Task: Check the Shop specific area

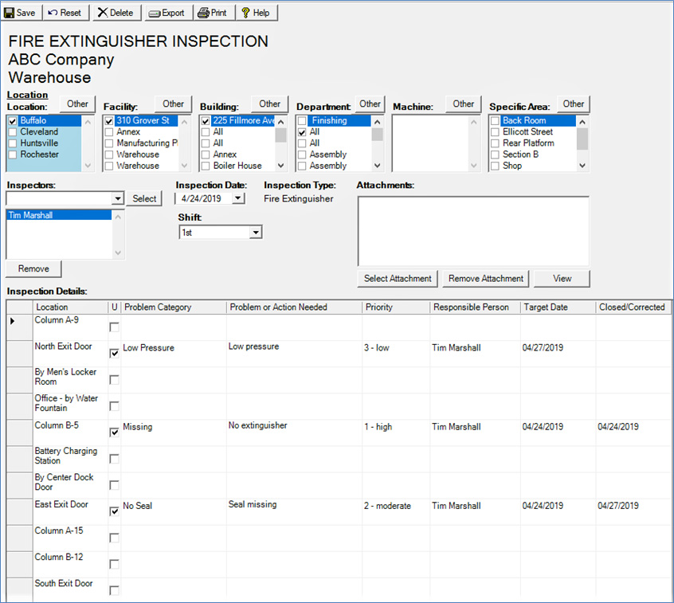Action: click(x=496, y=166)
